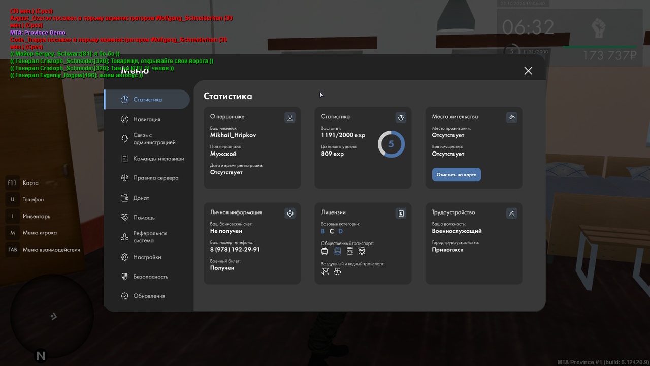Click the face icon on Личная информация card
The height and width of the screenshot is (366, 650).
(x=290, y=213)
